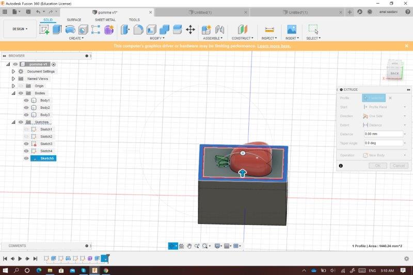Click the ViewCube BACK face
The image size is (413, 275).
pyautogui.click(x=394, y=73)
